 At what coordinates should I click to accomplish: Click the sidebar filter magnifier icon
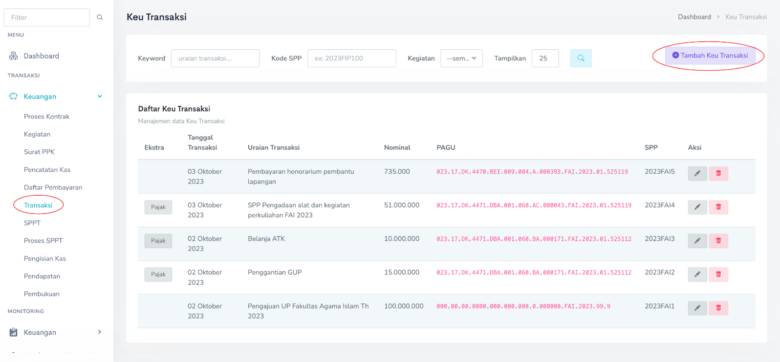pos(100,18)
